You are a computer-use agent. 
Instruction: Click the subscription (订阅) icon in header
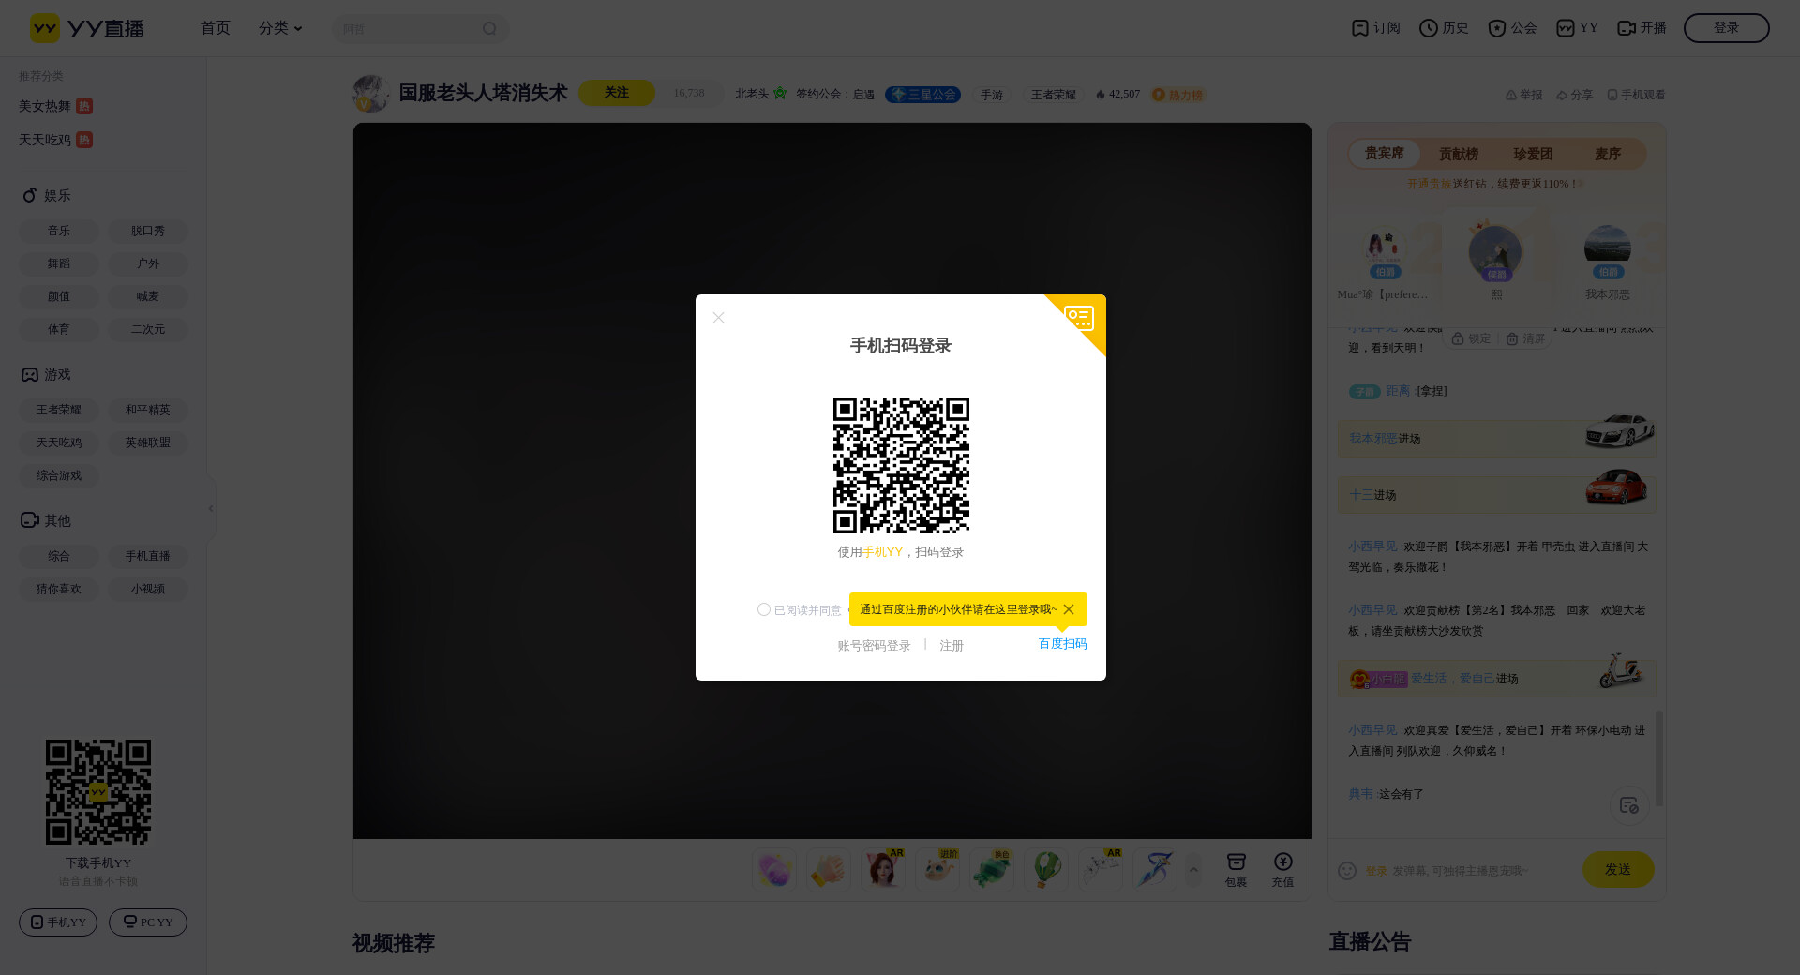pos(1359,28)
